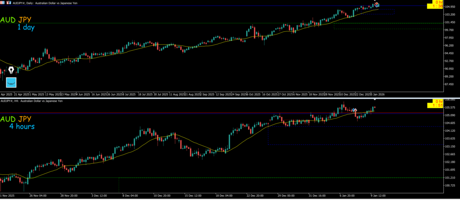Click the red-white icon left of AUDJPY# Daily title
The width and height of the screenshot is (460, 200).
(9, 2)
